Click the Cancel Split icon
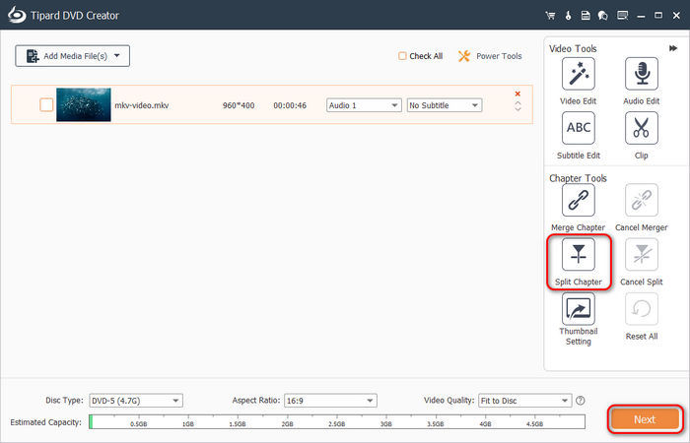Image resolution: width=690 pixels, height=443 pixels. point(642,254)
